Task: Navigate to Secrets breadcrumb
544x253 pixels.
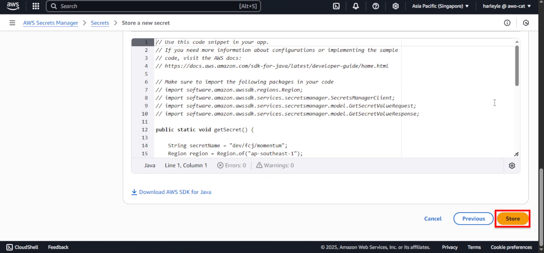Action: [x=100, y=23]
